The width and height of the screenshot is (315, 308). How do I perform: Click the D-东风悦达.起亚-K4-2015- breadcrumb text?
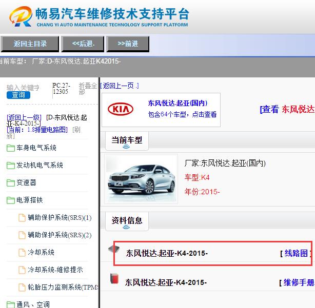[47, 120]
